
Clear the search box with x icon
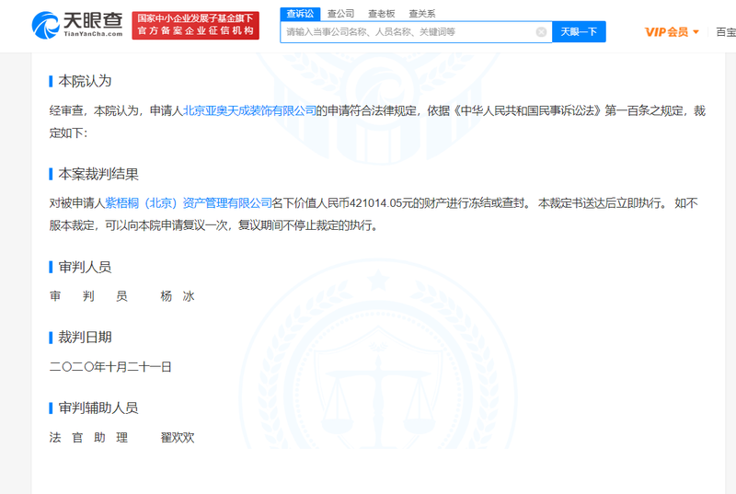[541, 32]
